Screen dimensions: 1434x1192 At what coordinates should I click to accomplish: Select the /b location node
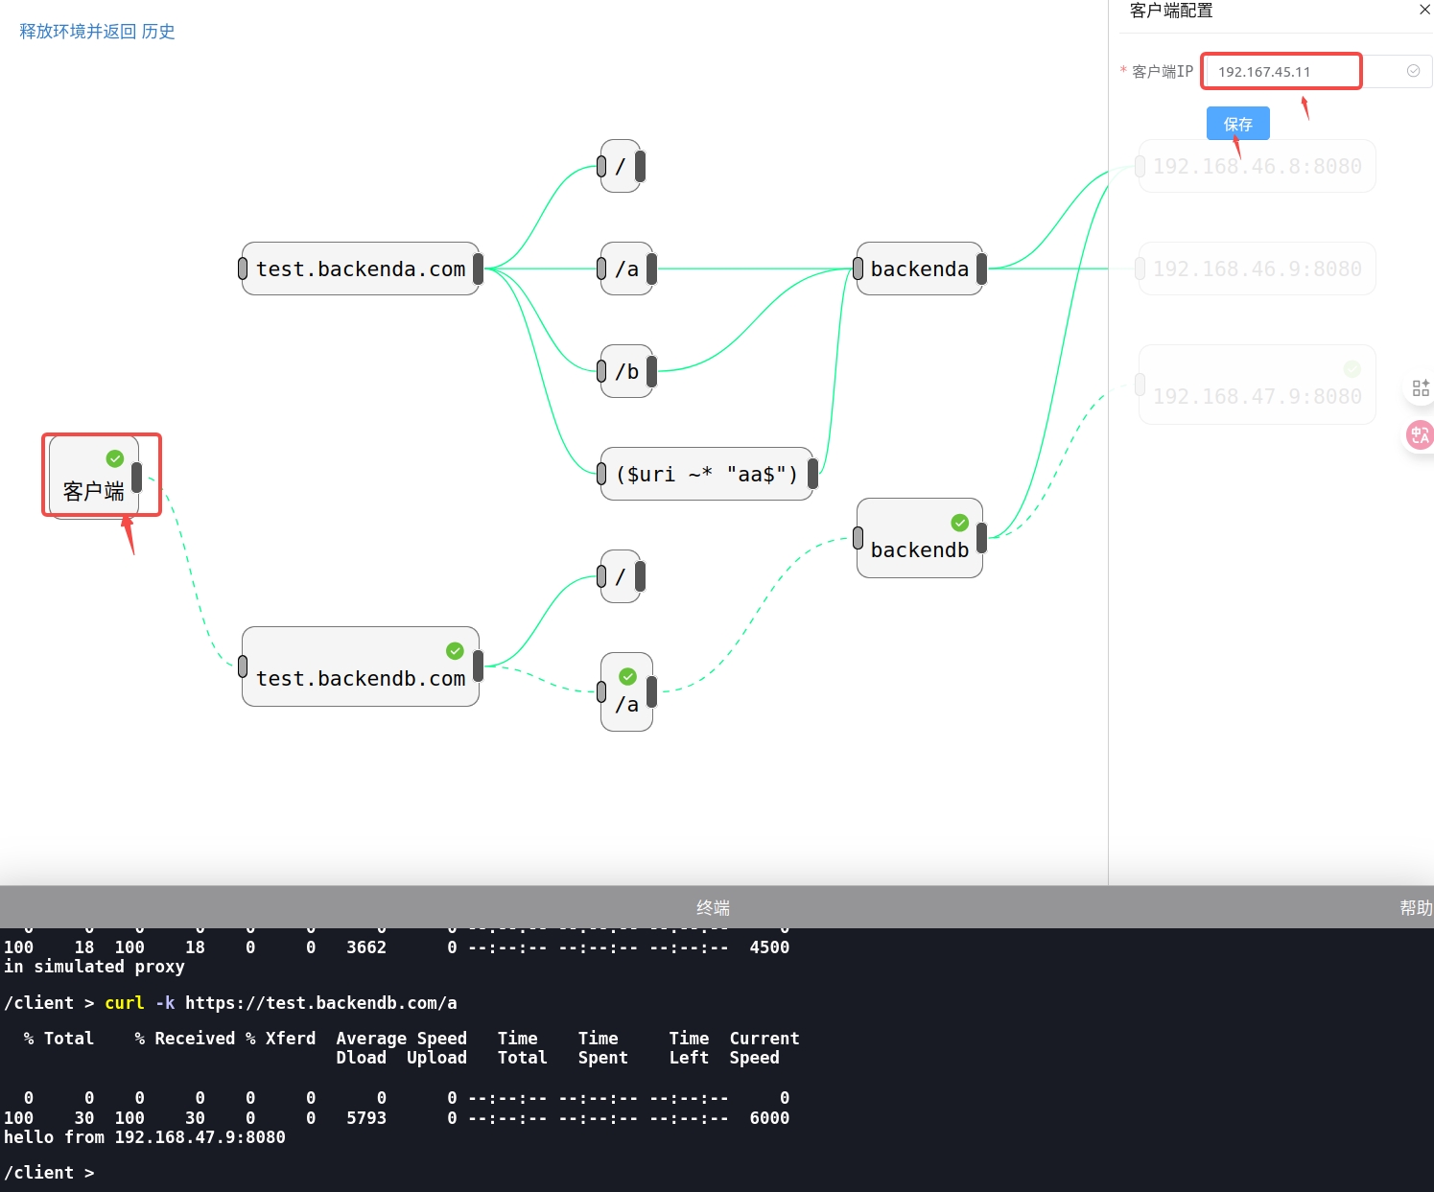[626, 372]
